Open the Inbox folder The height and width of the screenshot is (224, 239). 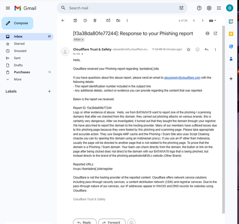click(27, 37)
